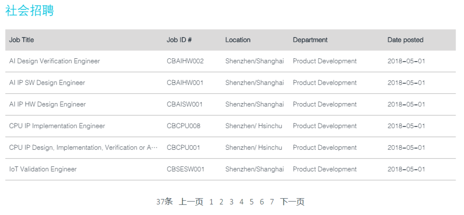Select job ID CBSESW001 cell
The width and height of the screenshot is (464, 215).
186,169
